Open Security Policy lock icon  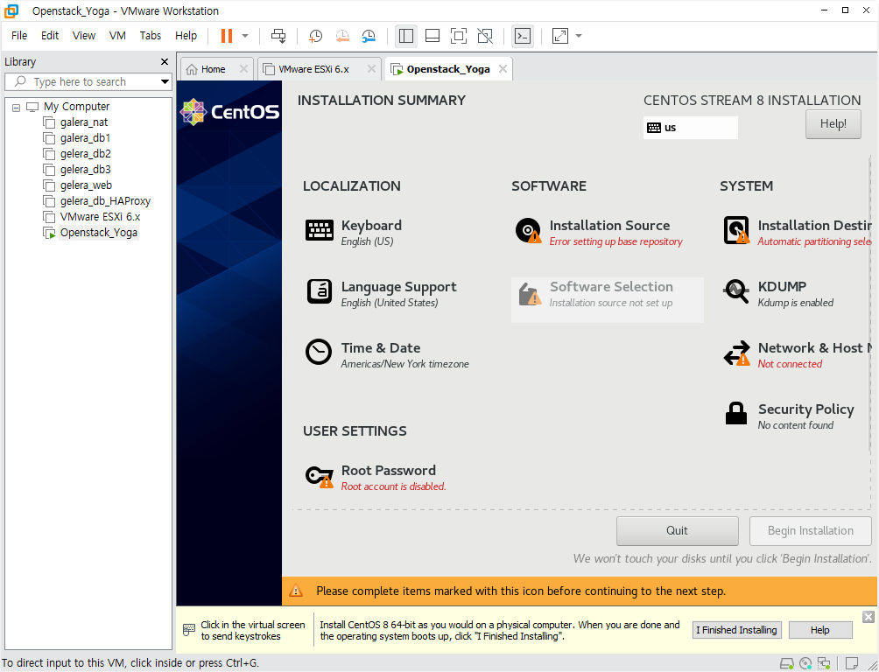point(736,414)
